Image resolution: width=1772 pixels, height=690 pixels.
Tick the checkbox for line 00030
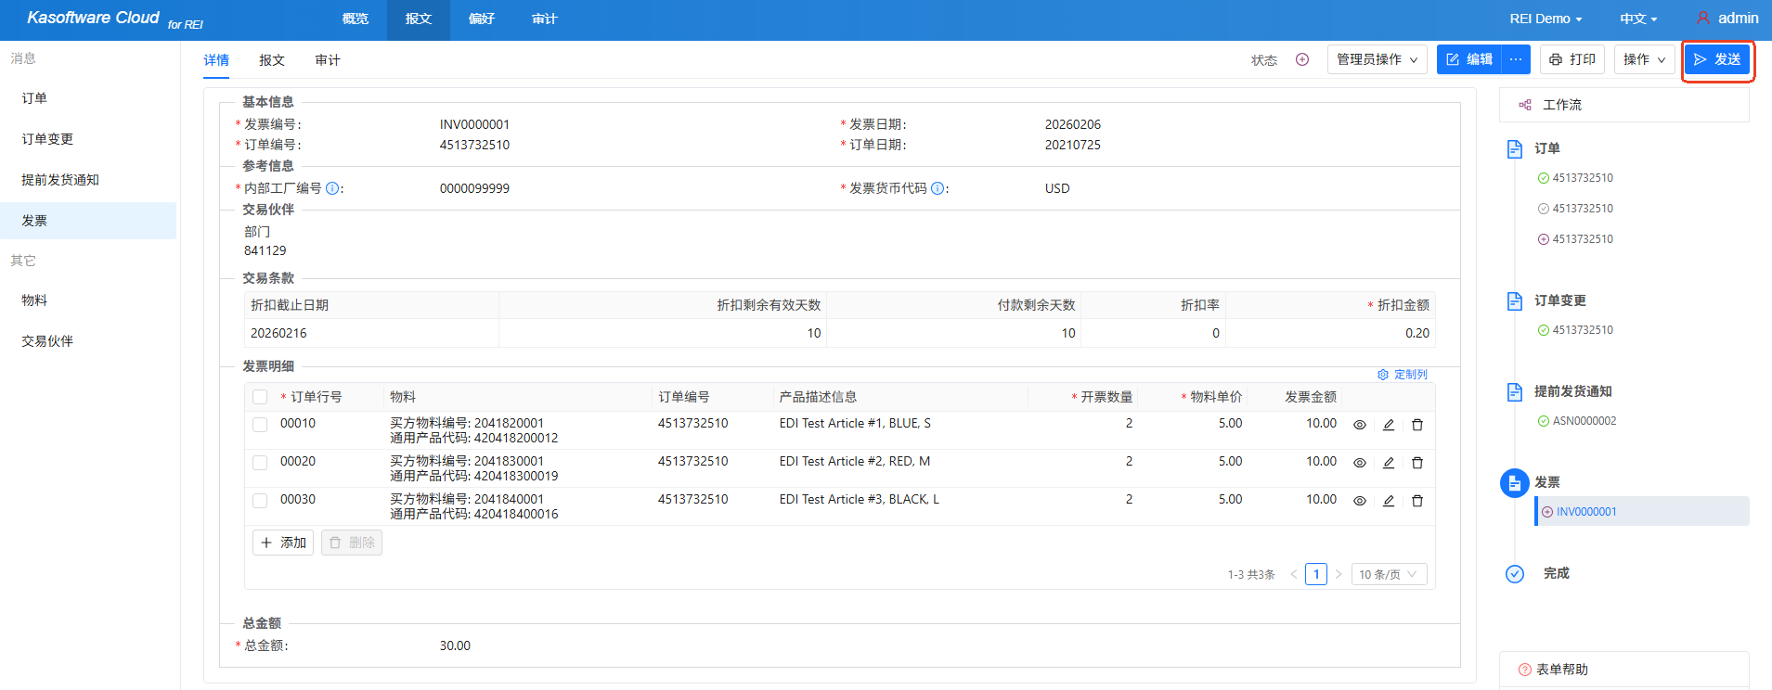point(260,501)
